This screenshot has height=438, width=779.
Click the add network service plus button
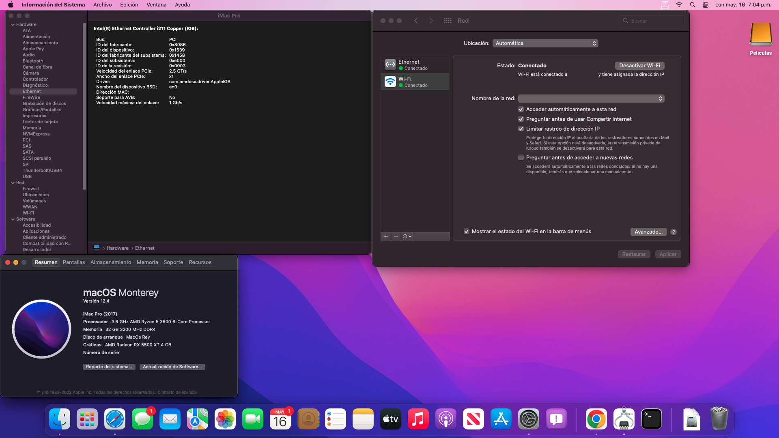[385, 236]
